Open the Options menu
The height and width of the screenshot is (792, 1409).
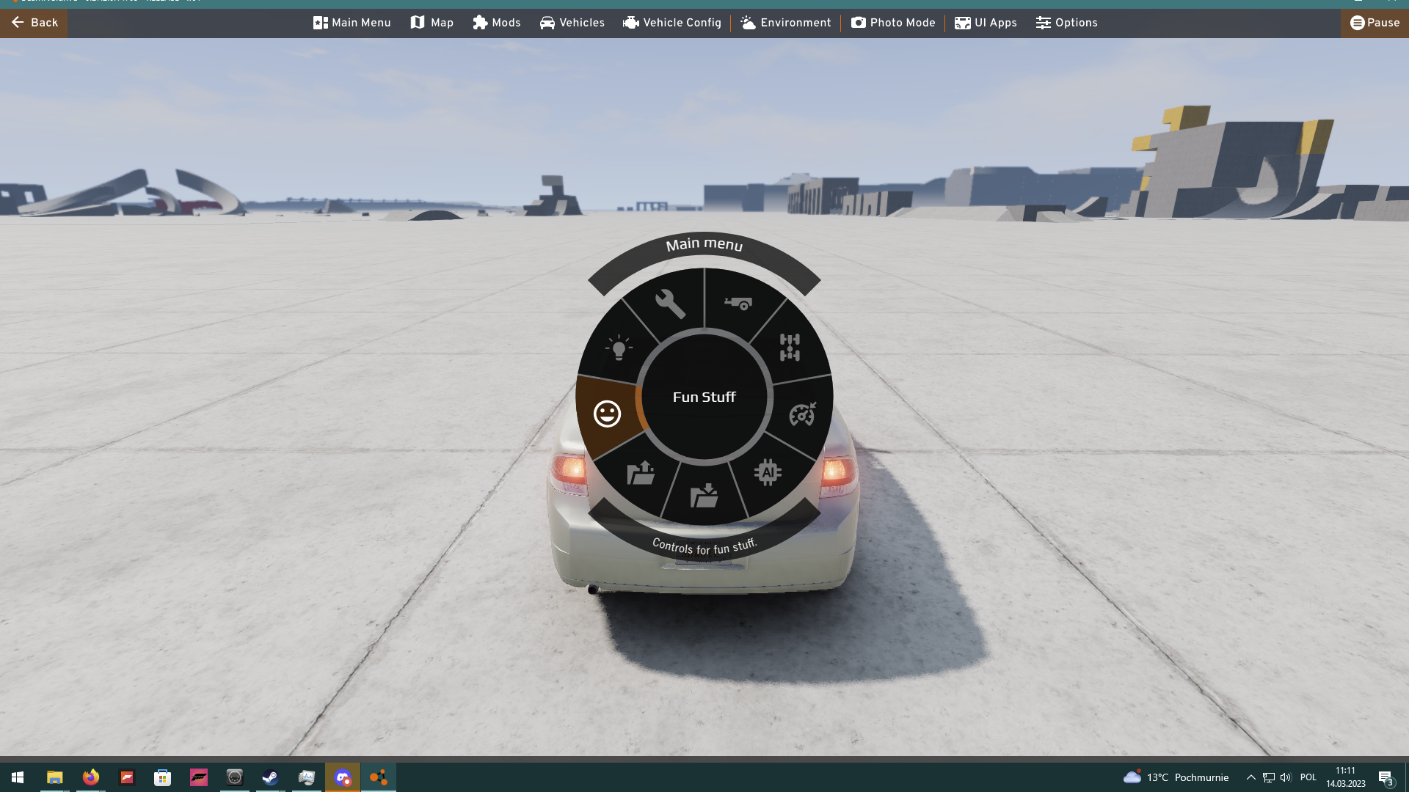click(x=1067, y=23)
